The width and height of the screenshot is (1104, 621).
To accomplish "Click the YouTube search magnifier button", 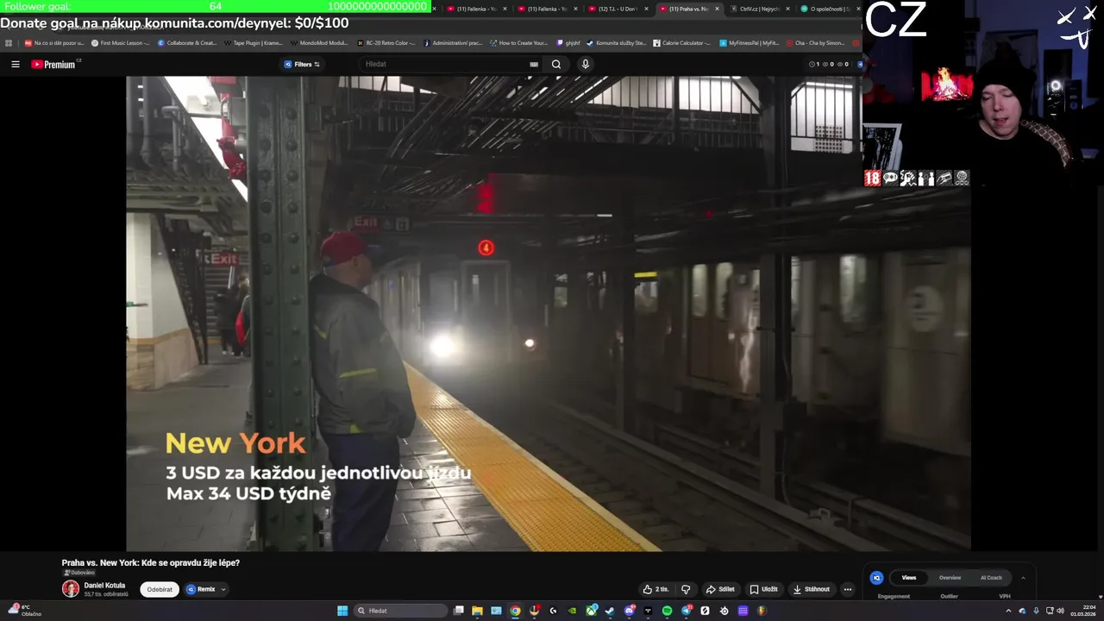I will coord(556,64).
